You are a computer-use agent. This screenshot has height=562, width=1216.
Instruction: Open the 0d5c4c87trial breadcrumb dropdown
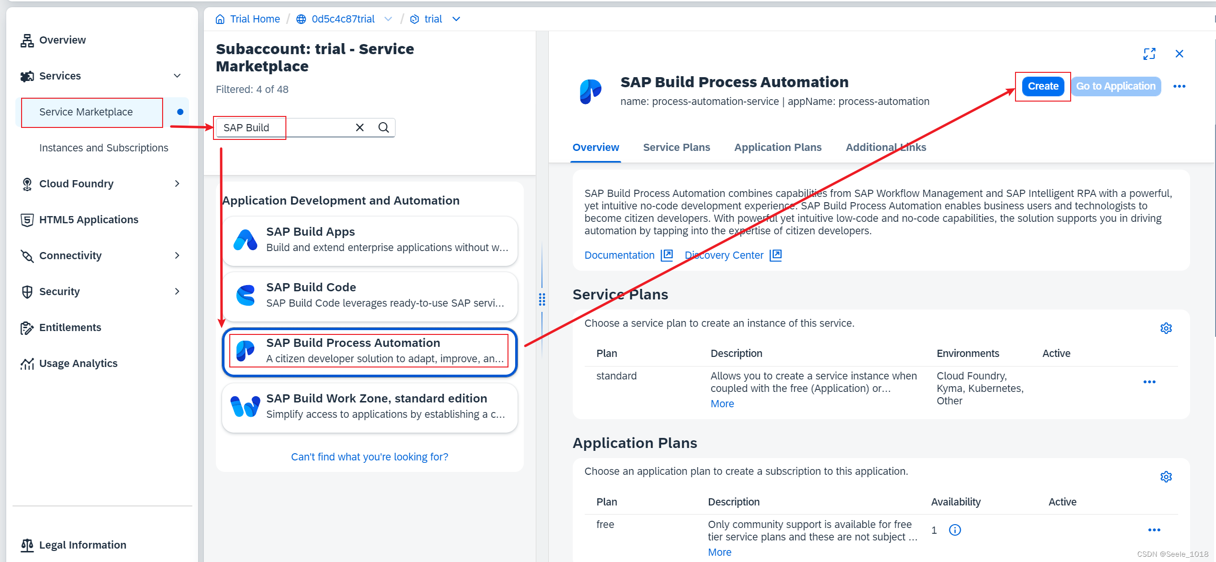coord(389,19)
